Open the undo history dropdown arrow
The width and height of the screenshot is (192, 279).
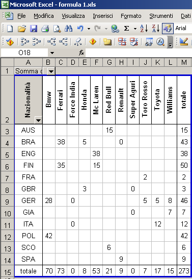tap(89, 29)
